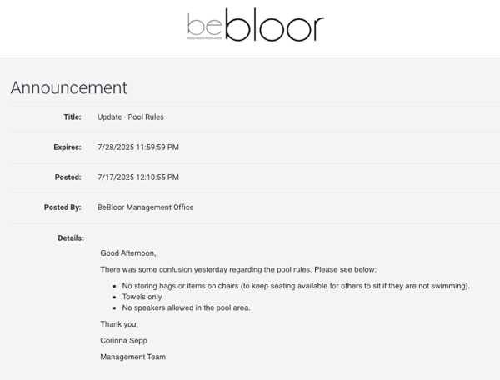This screenshot has height=380, width=500.
Task: Click the Announcement heading
Action: 69,87
